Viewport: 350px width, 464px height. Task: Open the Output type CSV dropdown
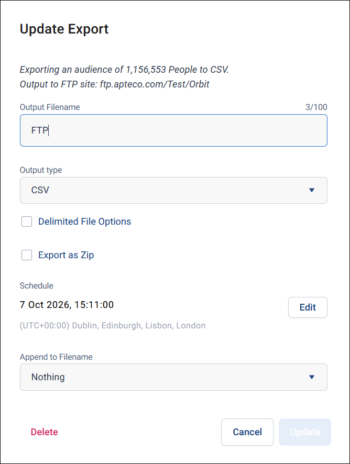click(173, 190)
